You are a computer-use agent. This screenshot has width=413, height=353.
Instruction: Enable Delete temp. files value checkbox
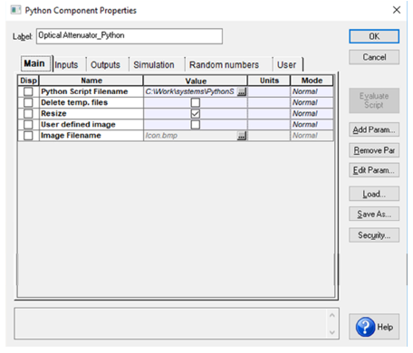(196, 102)
